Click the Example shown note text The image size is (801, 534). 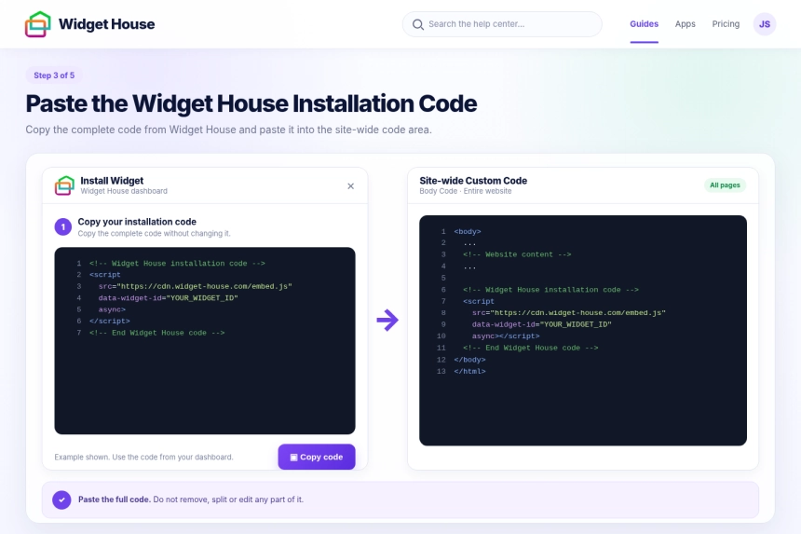143,457
